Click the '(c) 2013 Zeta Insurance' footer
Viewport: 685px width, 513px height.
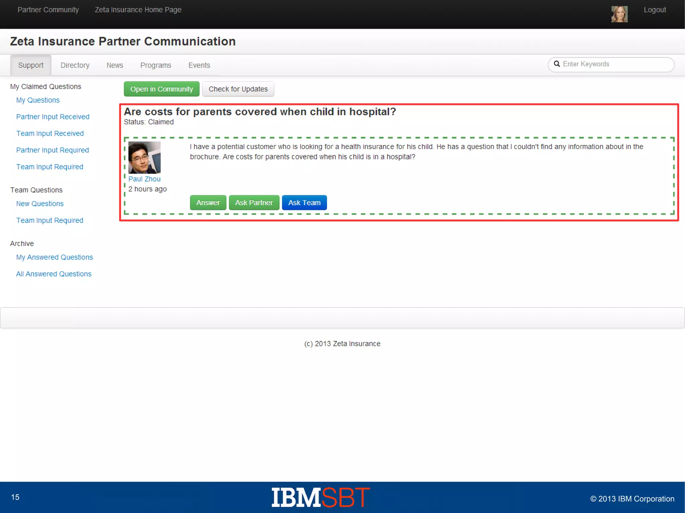tap(342, 344)
